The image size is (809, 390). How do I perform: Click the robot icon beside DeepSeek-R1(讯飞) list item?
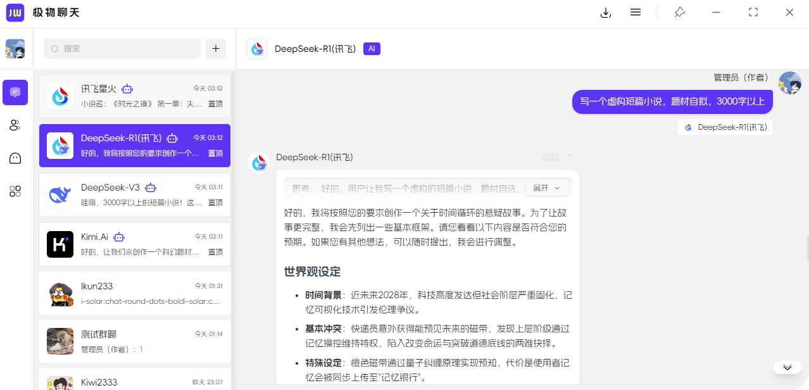click(x=172, y=138)
